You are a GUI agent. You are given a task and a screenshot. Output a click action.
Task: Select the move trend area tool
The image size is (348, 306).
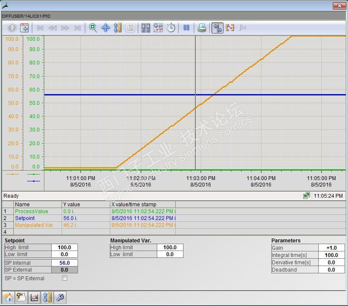[x=106, y=28]
